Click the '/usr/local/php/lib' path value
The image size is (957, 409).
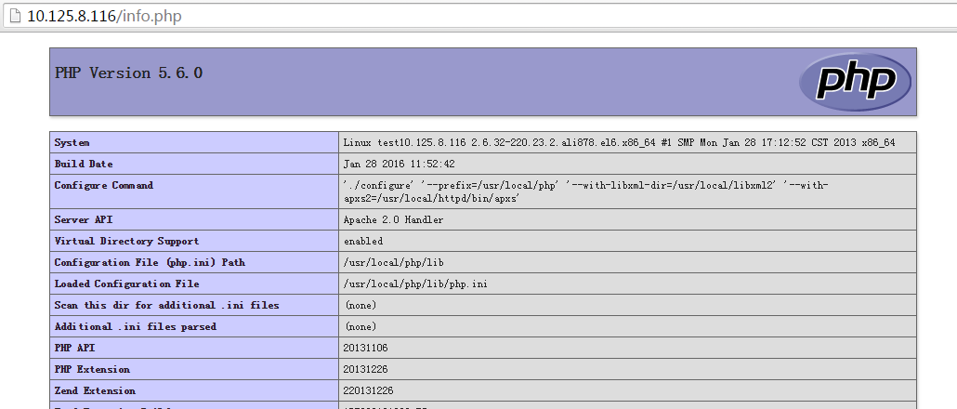click(394, 262)
